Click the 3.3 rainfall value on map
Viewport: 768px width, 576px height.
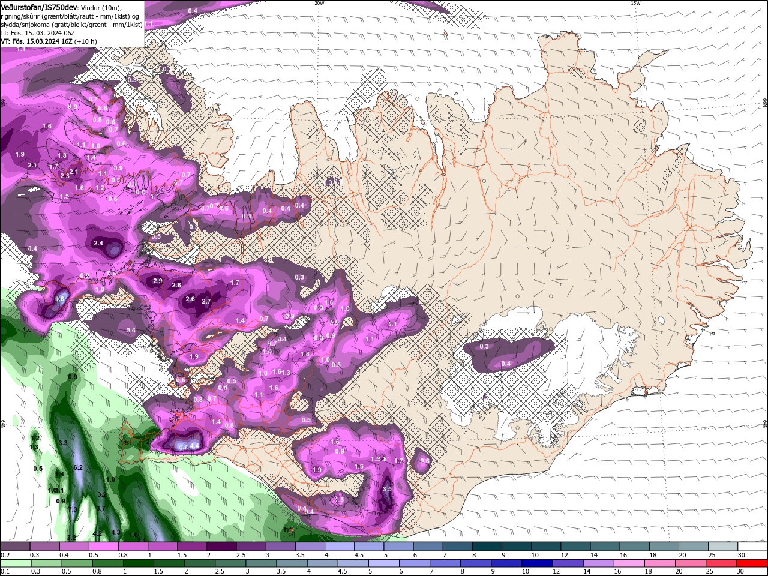(x=62, y=443)
